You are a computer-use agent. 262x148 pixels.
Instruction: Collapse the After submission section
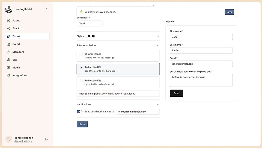158,45
